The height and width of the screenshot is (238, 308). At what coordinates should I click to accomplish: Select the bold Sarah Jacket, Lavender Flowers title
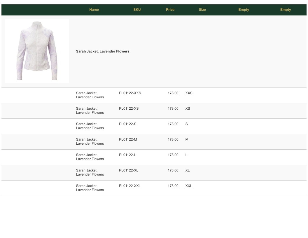click(103, 51)
